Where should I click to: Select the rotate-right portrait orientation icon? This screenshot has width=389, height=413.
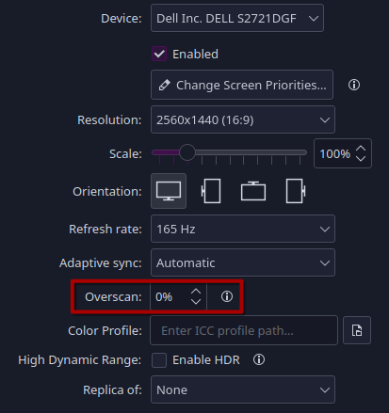pyautogui.click(x=296, y=191)
